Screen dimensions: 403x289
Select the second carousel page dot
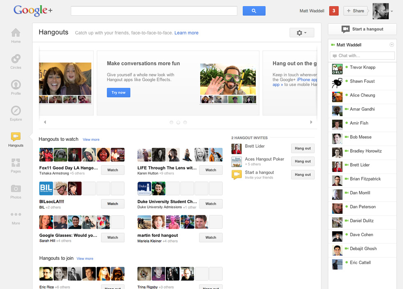(178, 122)
